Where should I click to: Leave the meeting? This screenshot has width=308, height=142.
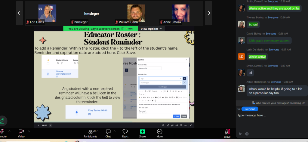[x=227, y=133]
